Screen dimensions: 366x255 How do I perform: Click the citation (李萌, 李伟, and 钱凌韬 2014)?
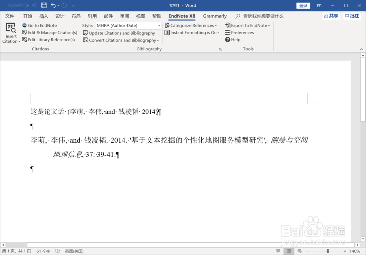click(113, 112)
